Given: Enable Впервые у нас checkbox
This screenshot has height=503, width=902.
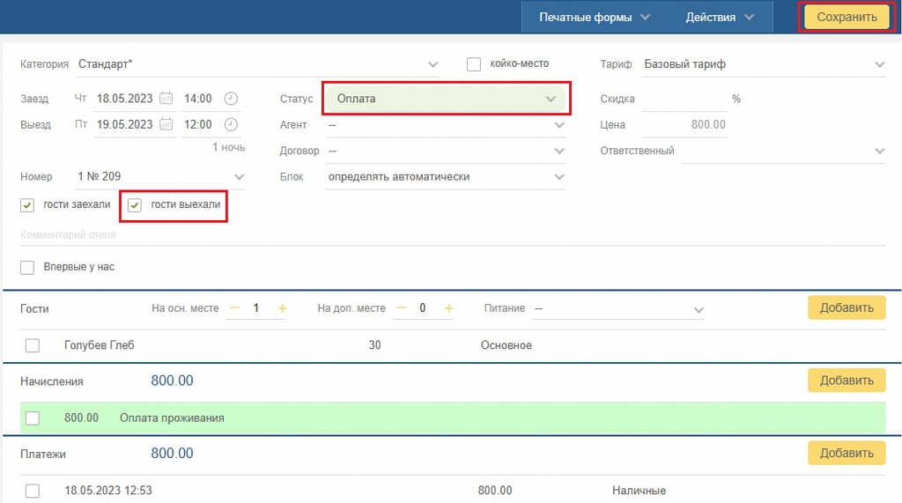Looking at the screenshot, I should tap(27, 267).
